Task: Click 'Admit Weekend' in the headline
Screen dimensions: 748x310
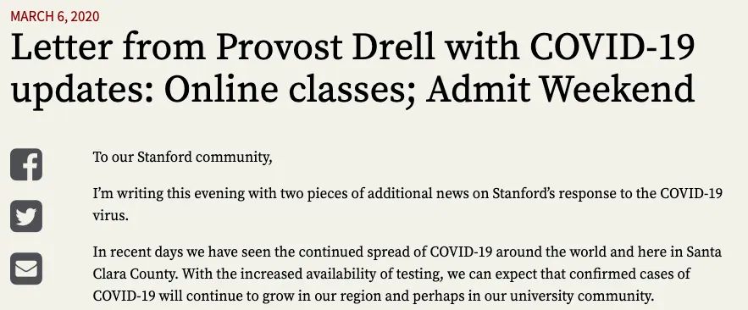Action: (x=560, y=88)
